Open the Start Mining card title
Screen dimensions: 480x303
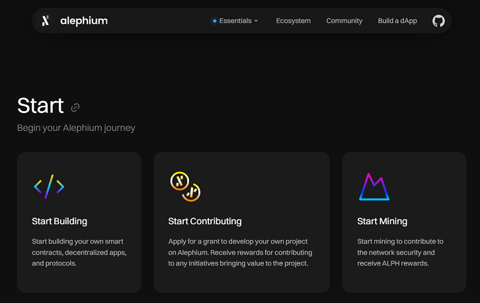382,221
